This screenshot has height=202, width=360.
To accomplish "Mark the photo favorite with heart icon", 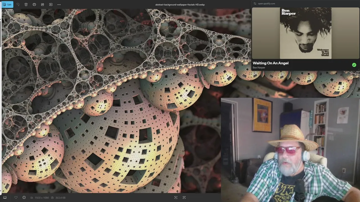I will click(16, 198).
